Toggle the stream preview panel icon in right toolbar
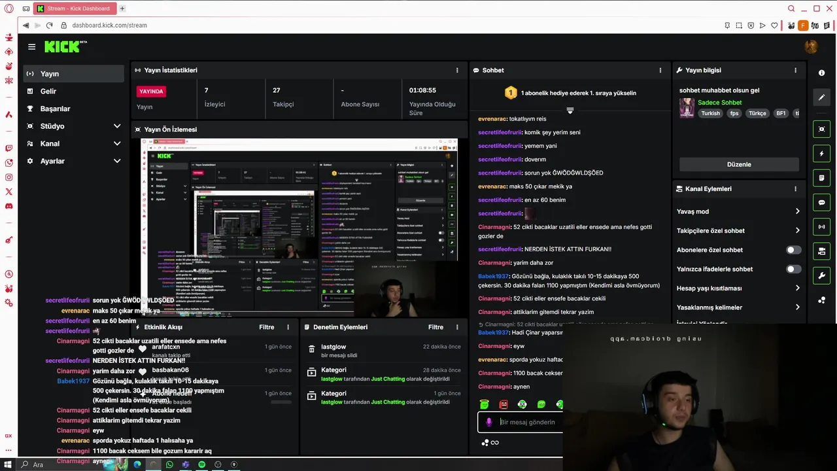Viewport: 837px width, 471px height. click(822, 130)
